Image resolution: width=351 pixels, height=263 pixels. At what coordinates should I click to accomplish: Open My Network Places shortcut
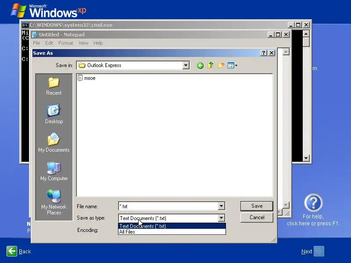pos(54,202)
